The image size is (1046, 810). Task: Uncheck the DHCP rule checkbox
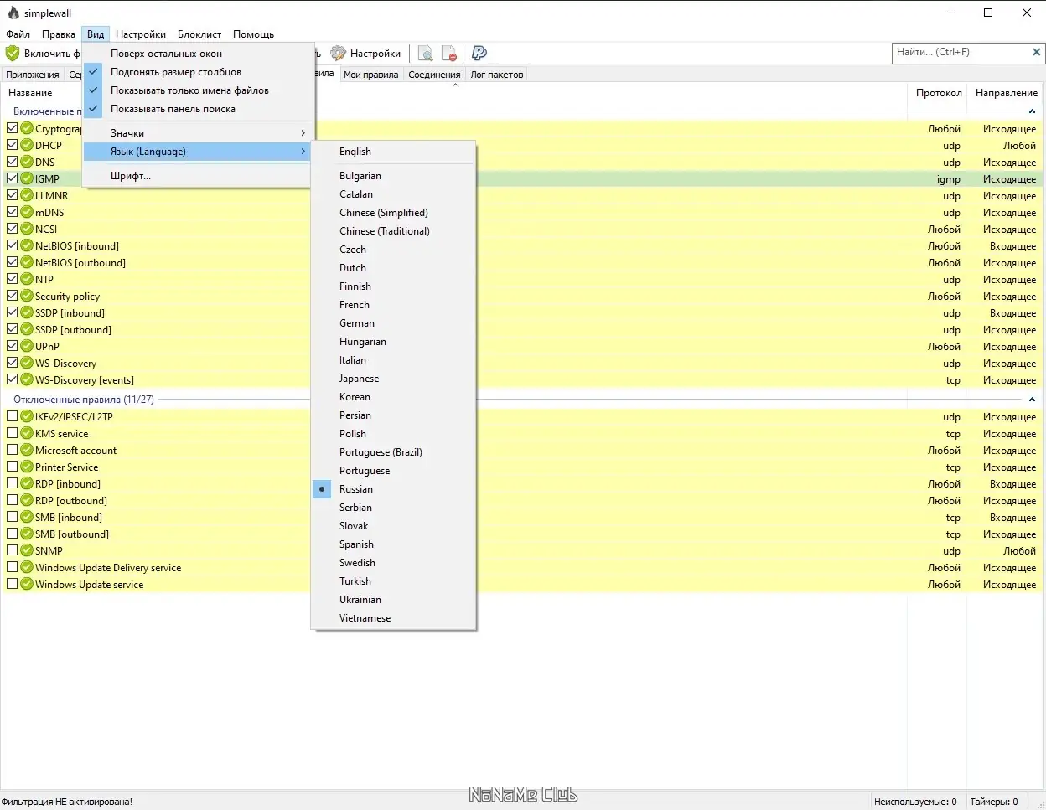pos(13,145)
